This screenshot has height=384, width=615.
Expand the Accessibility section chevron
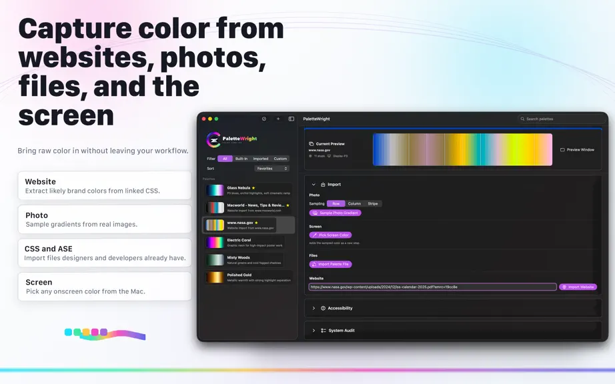pyautogui.click(x=314, y=308)
